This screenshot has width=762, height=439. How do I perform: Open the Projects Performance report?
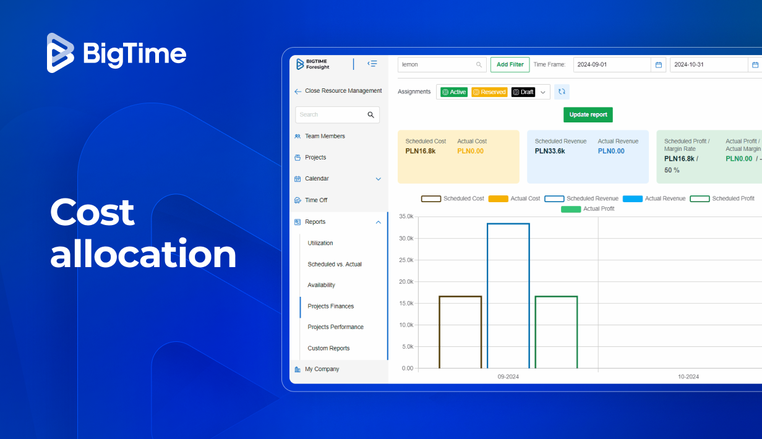point(336,327)
